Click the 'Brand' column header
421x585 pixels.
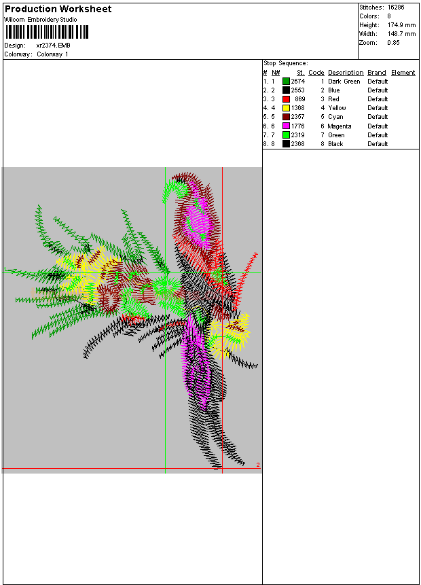(377, 73)
